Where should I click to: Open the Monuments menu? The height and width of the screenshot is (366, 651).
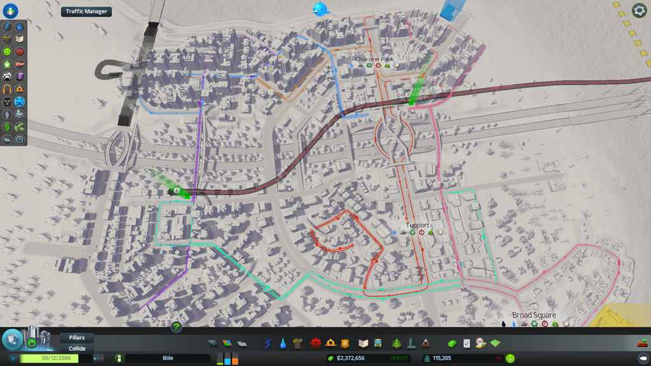coord(425,343)
